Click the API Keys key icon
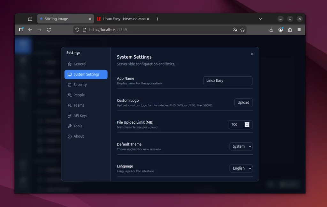Viewport: 327px width, 207px height. (70, 116)
